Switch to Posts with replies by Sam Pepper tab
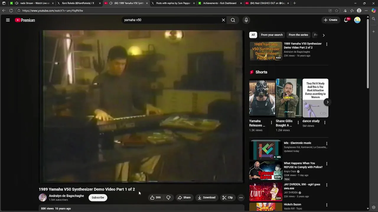The image size is (378, 212). (x=173, y=3)
